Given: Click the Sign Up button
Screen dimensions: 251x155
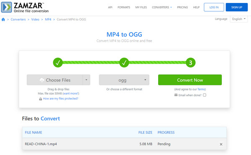Looking at the screenshot, I should tap(237, 7).
